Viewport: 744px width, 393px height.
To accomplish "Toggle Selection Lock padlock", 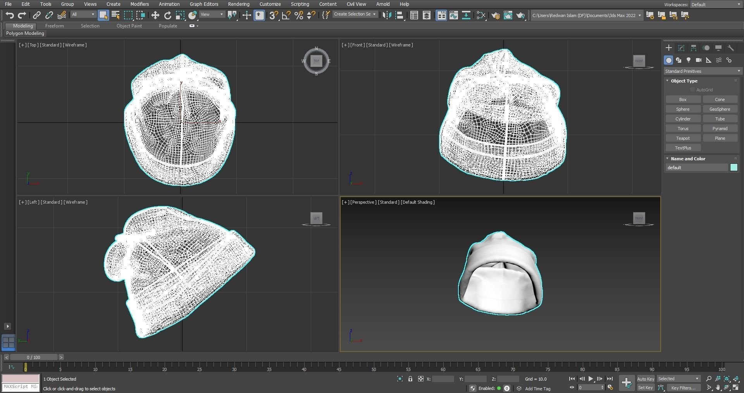I will pos(410,379).
